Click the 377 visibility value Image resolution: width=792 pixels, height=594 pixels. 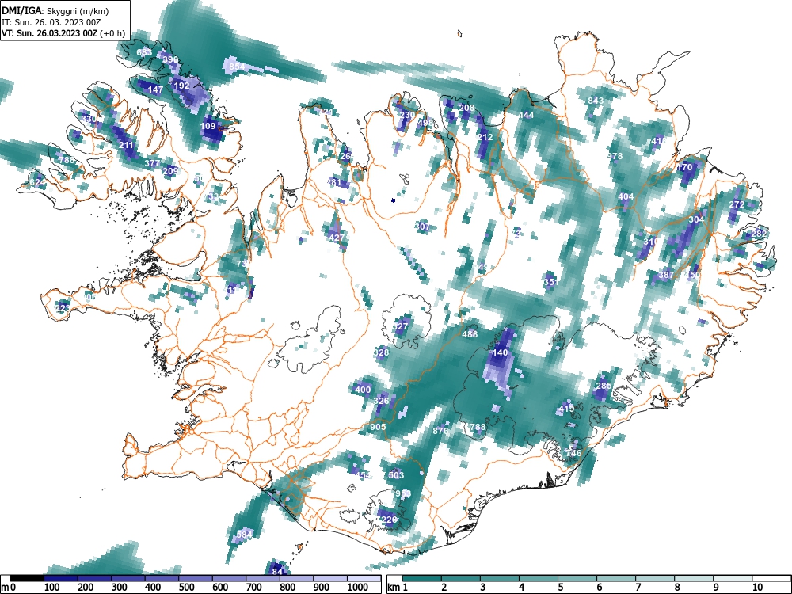tap(152, 163)
